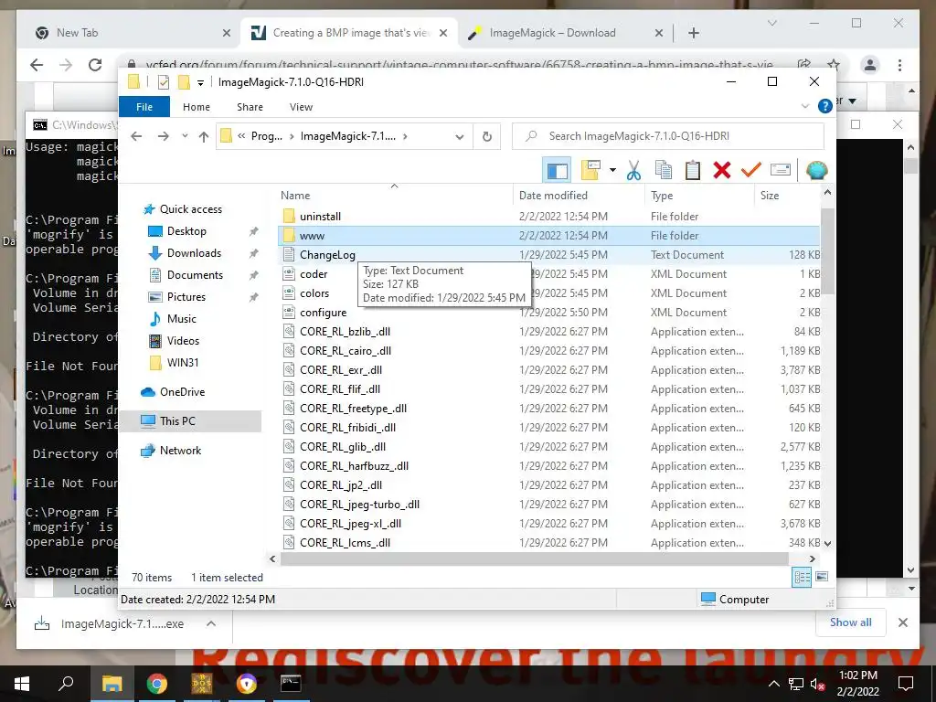
Task: Expand the ribbon with the chevron
Action: click(x=804, y=106)
